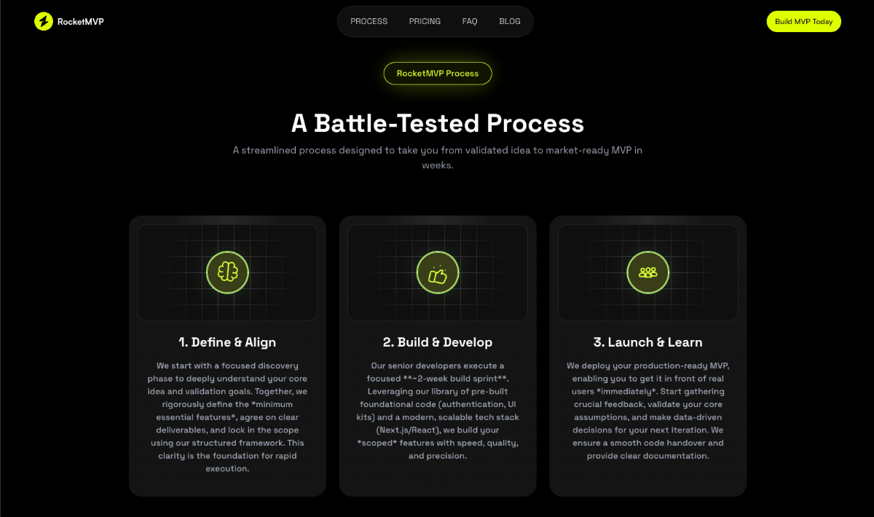Viewport: 874px width, 517px height.
Task: Go to the PRICING nav link
Action: (x=425, y=21)
